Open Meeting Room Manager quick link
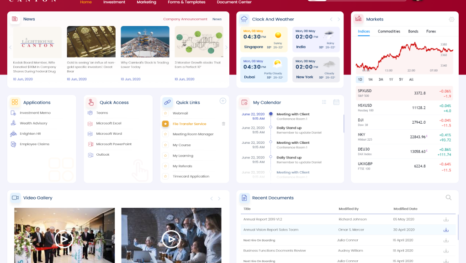 [x=193, y=134]
